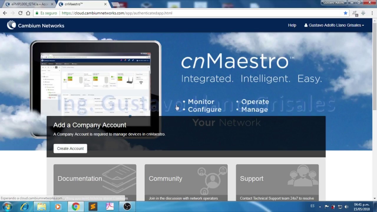377x212 pixels.
Task: Show hidden system tray icons
Action: (x=320, y=207)
